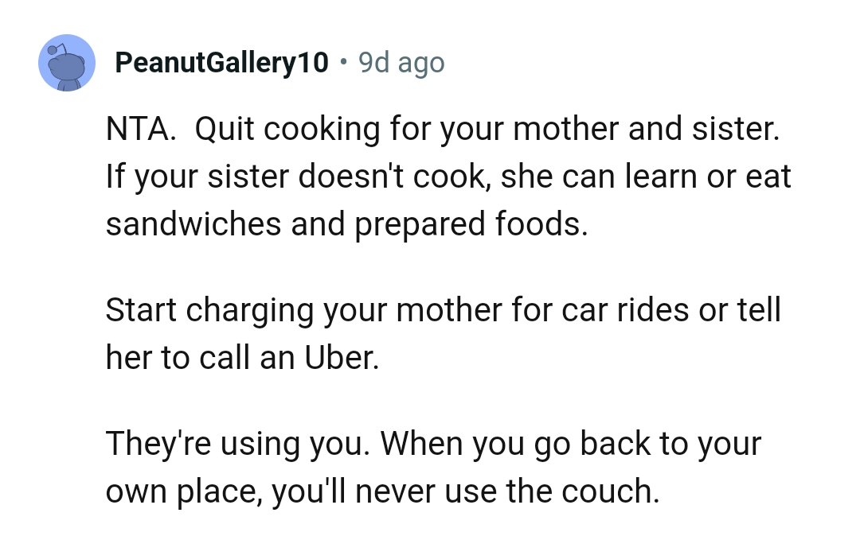Click the text 'When you go back to your'
This screenshot has height=536, width=860.
pyautogui.click(x=570, y=444)
